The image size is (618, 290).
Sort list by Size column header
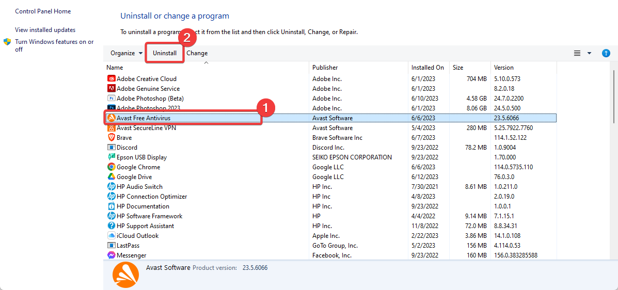pos(458,68)
